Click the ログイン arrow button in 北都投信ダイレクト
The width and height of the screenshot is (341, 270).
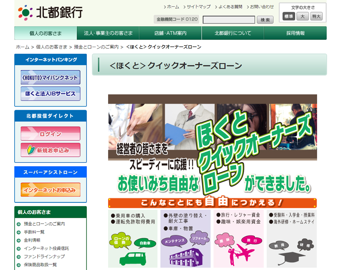click(50, 134)
